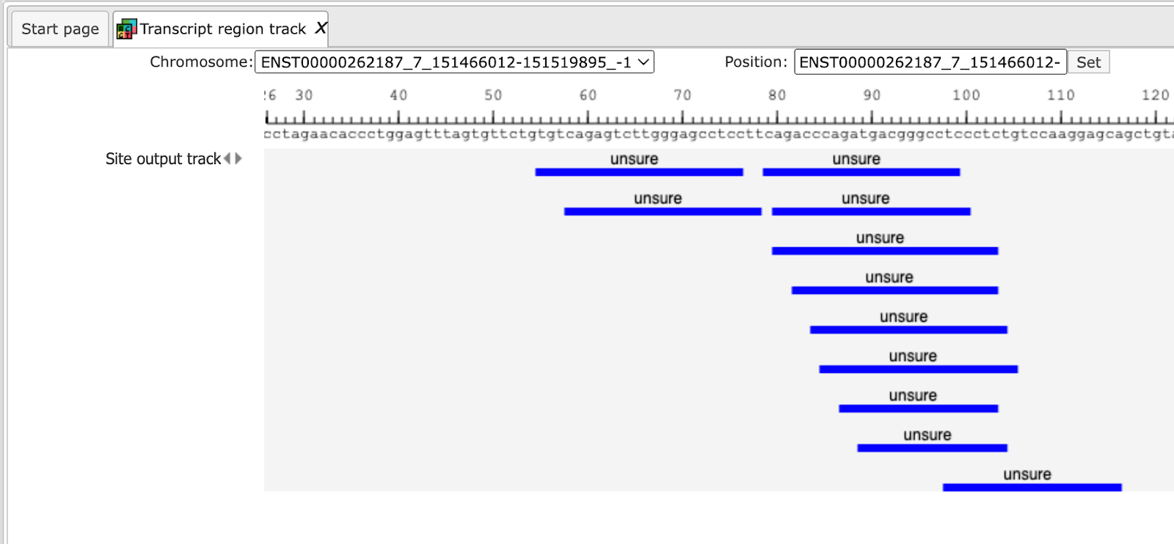Select the third-row unsure bar
Screen dimensions: 1174x544
pos(885,251)
